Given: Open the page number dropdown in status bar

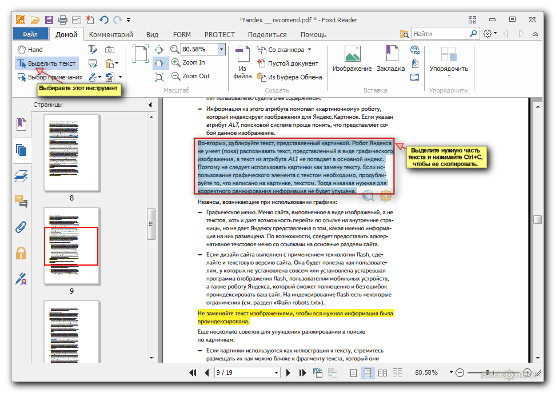Looking at the screenshot, I should 276,372.
